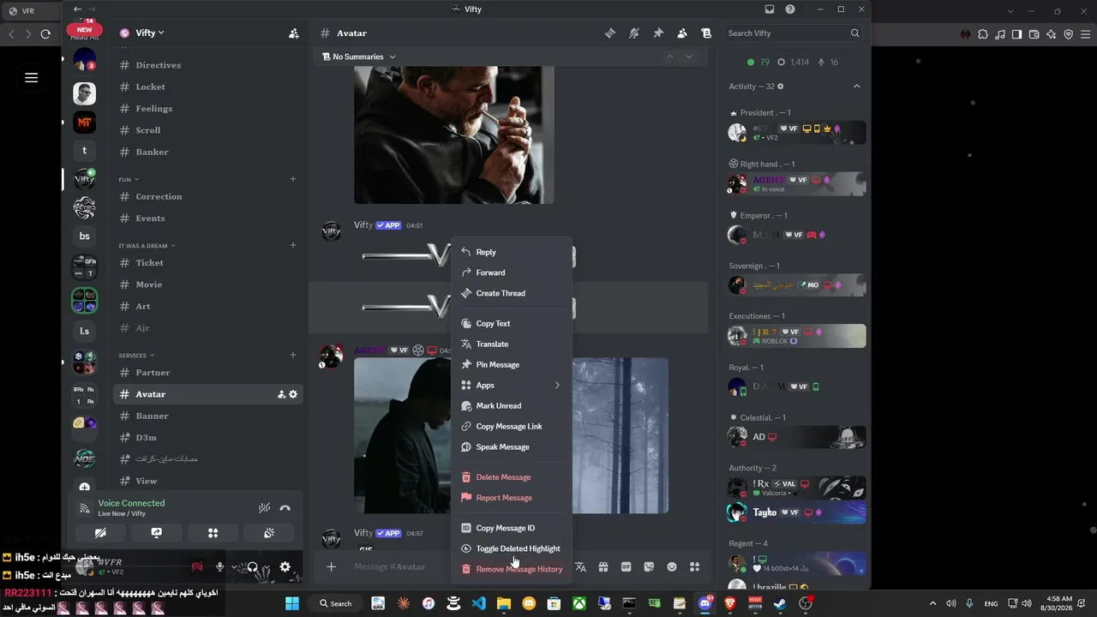Viewport: 1097px width, 617px height.
Task: Open the smoking man image
Action: (x=453, y=135)
